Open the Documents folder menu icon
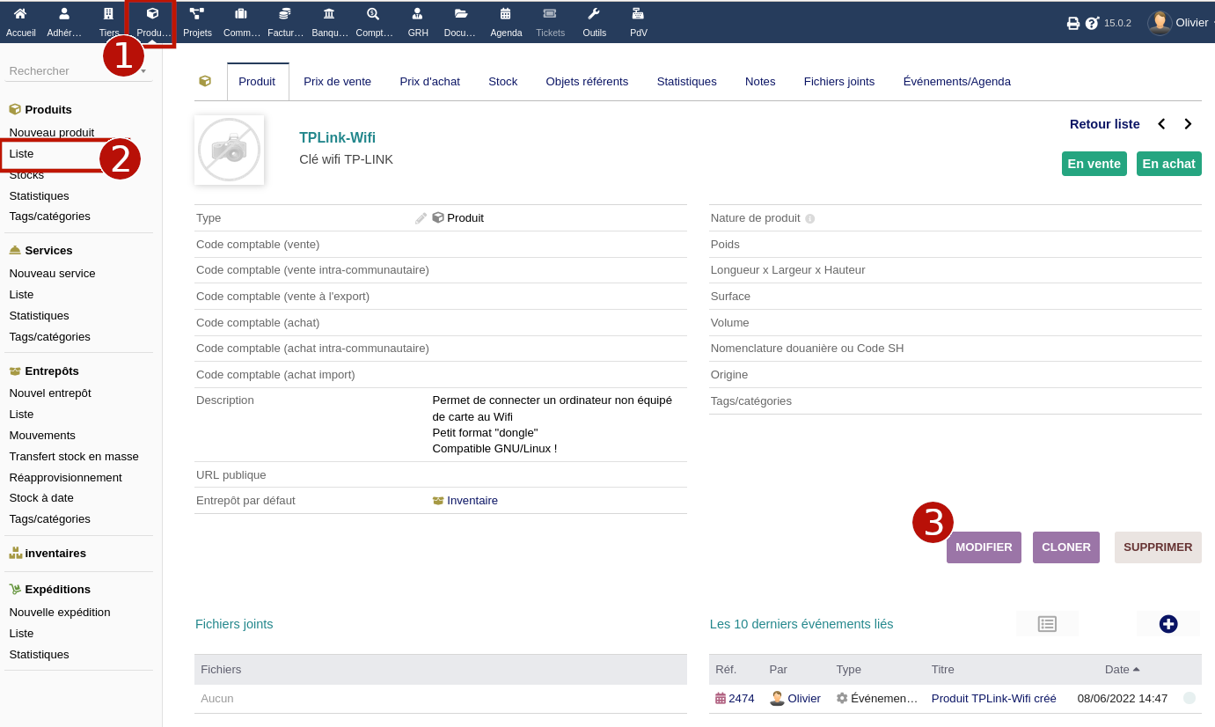 coord(461,14)
